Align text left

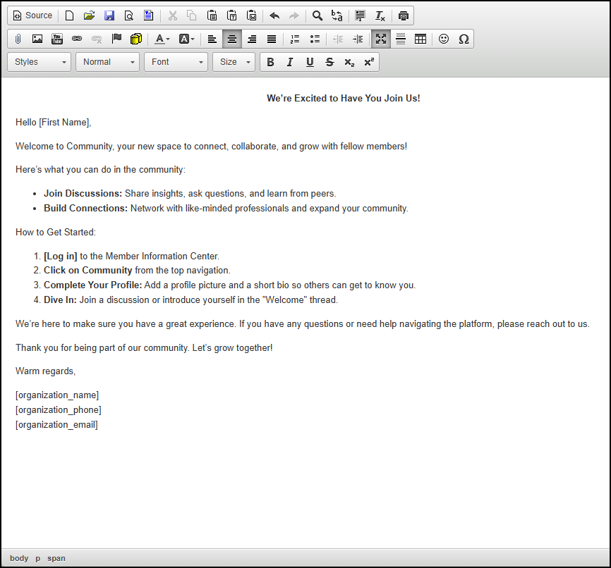click(x=212, y=39)
